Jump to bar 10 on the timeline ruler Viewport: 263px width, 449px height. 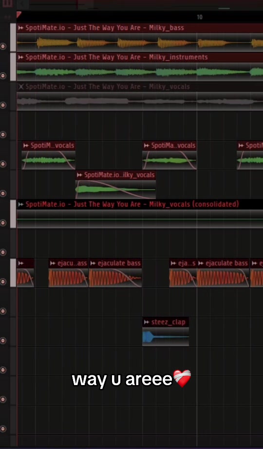point(200,17)
